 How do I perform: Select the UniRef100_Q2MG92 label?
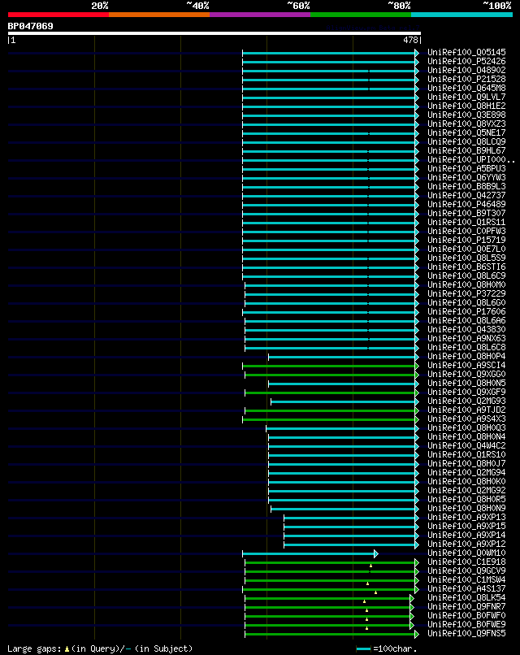click(466, 490)
